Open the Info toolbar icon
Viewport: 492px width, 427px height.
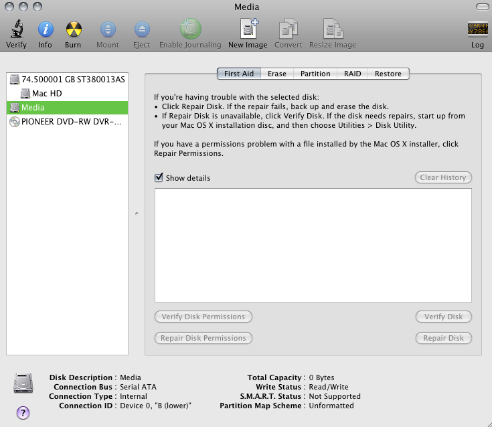click(x=46, y=29)
